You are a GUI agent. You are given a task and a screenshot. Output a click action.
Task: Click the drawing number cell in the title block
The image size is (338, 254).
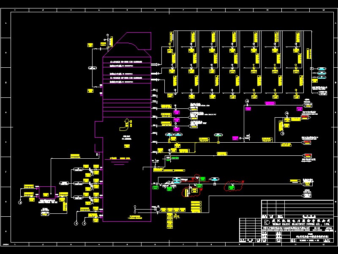[309, 240]
